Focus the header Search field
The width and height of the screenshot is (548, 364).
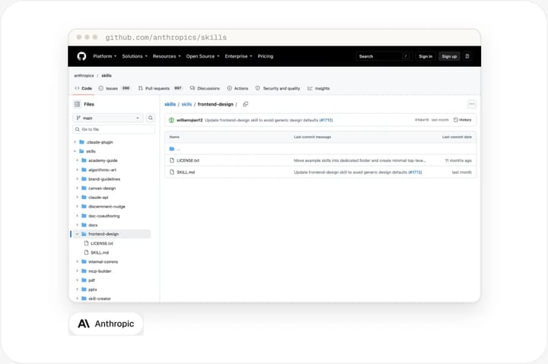click(x=384, y=56)
